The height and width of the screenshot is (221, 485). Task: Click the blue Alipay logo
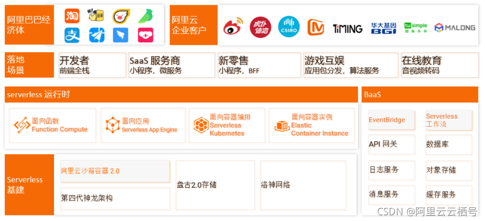pyautogui.click(x=72, y=35)
